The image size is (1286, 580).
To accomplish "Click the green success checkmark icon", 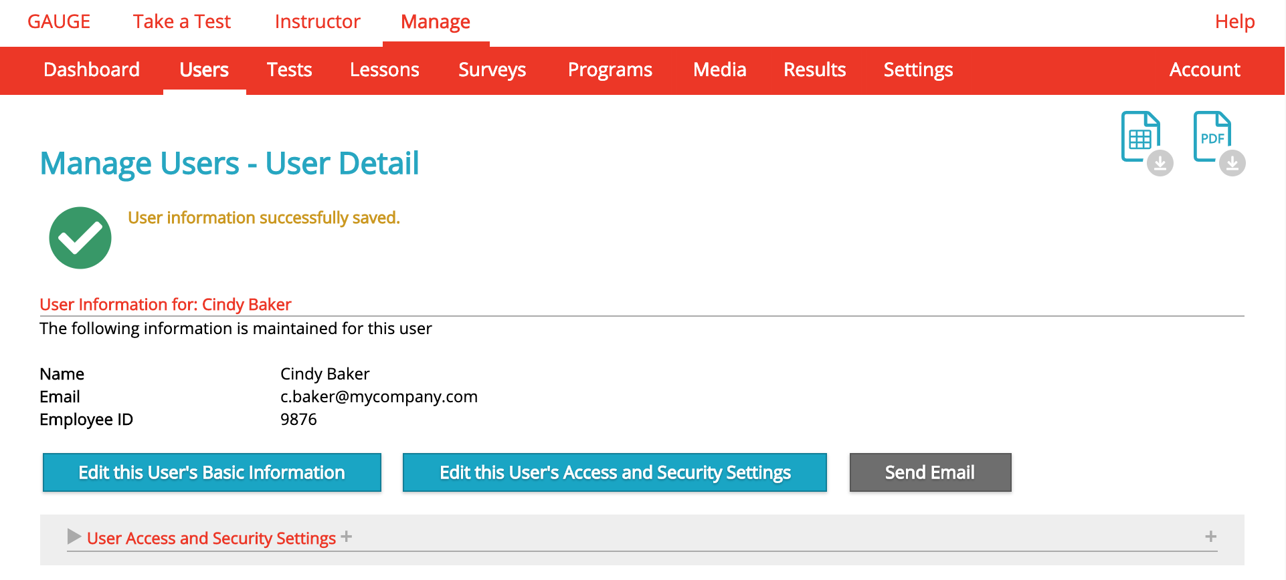I will pos(80,238).
